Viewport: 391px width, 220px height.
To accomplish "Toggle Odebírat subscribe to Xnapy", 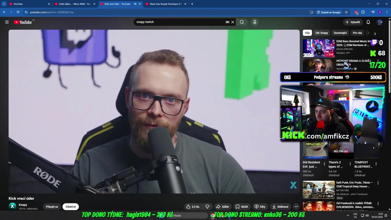I will click(x=71, y=207).
